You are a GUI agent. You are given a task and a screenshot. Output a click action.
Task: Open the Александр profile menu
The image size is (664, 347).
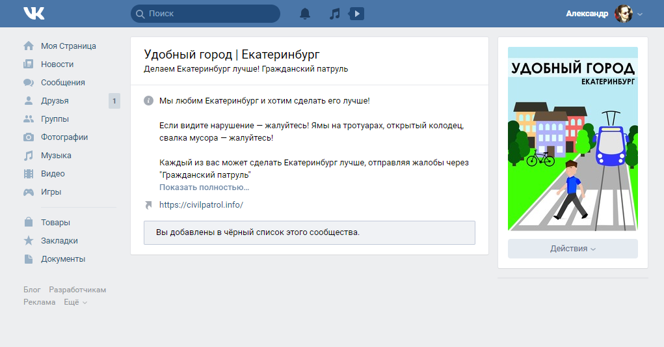tap(603, 14)
